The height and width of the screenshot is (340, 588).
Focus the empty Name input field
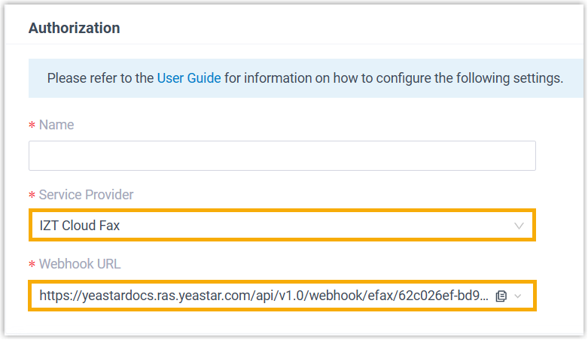(282, 156)
